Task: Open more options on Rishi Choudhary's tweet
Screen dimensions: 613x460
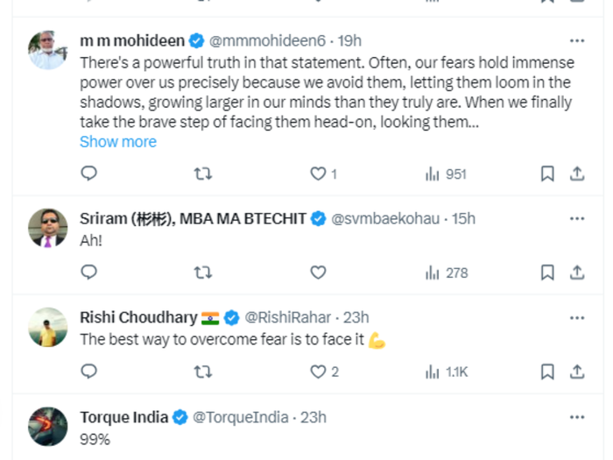Action: pos(577,317)
